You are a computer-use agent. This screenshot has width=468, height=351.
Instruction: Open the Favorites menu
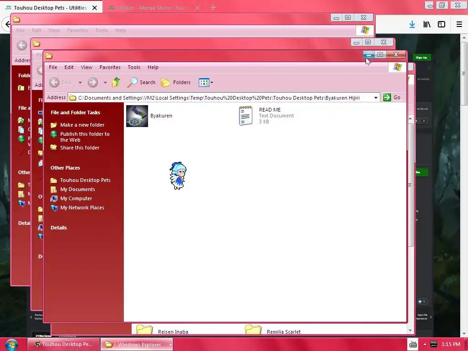click(x=110, y=67)
